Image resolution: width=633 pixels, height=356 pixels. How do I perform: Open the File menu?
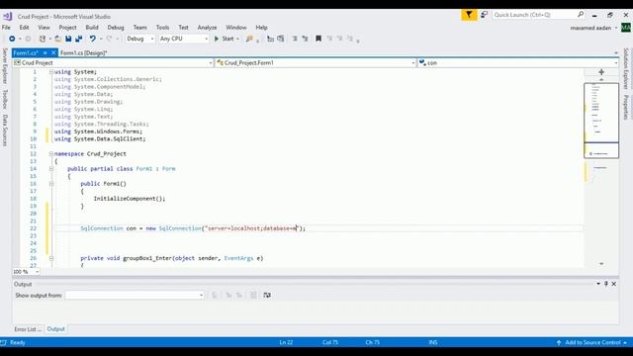click(6, 28)
